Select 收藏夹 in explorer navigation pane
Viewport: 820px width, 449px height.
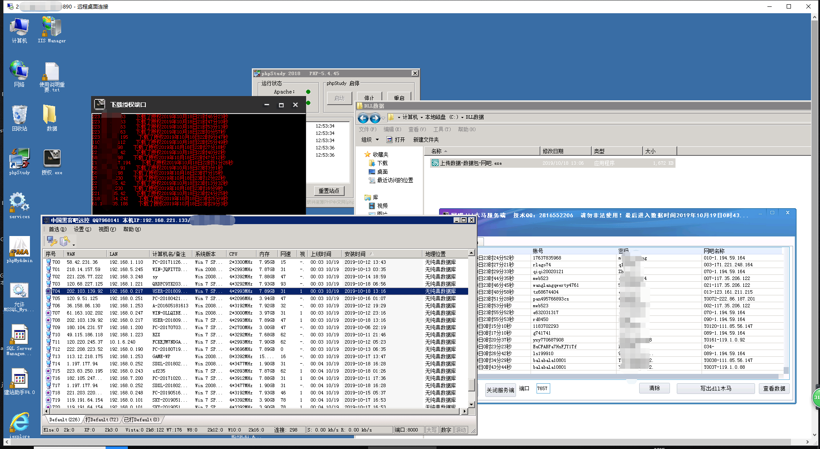click(x=376, y=155)
